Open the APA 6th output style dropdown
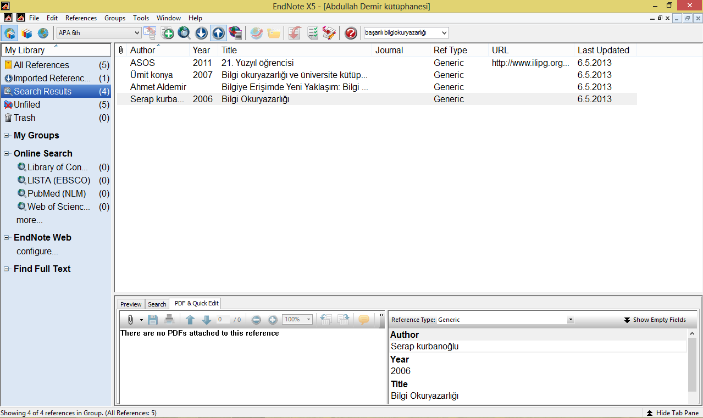 (x=99, y=33)
